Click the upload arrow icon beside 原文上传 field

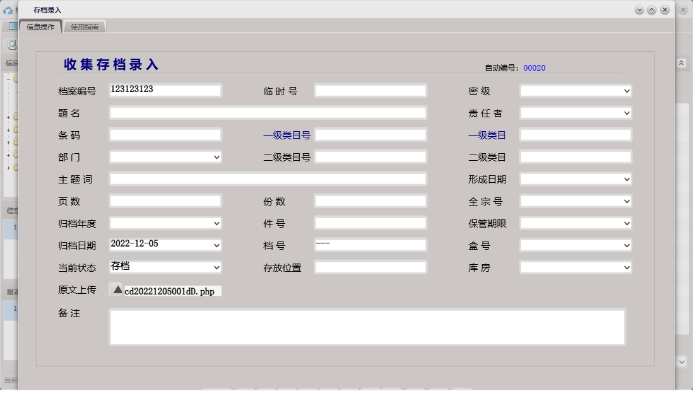click(x=117, y=291)
